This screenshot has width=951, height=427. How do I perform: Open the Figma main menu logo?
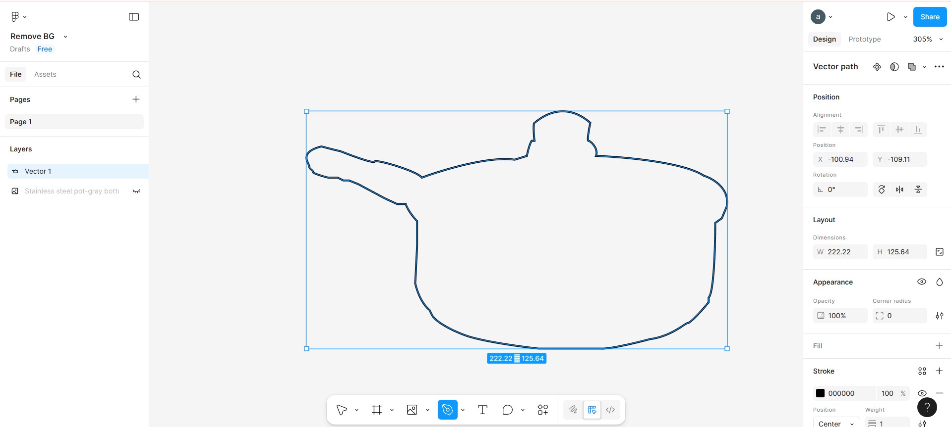click(x=15, y=17)
